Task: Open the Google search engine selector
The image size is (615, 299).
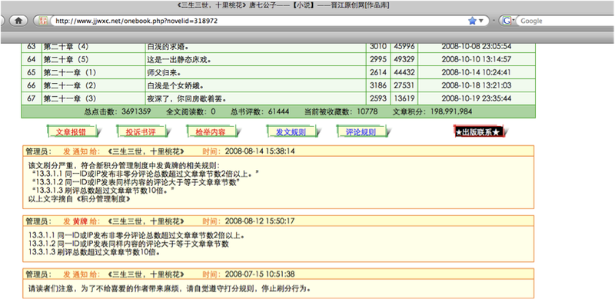Action: point(507,22)
